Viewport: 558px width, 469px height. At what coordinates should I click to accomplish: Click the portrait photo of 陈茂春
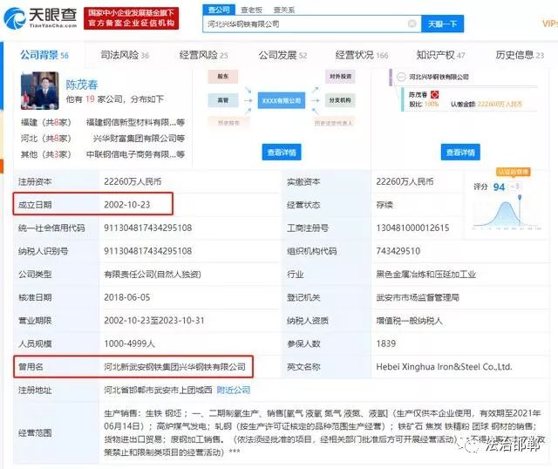(x=40, y=91)
